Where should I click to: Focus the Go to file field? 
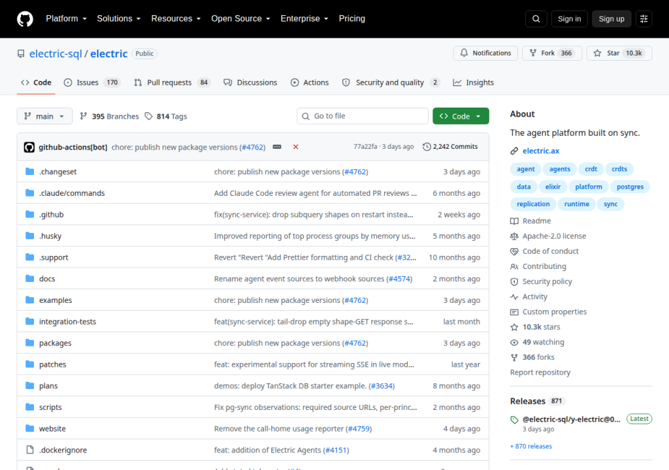click(362, 116)
